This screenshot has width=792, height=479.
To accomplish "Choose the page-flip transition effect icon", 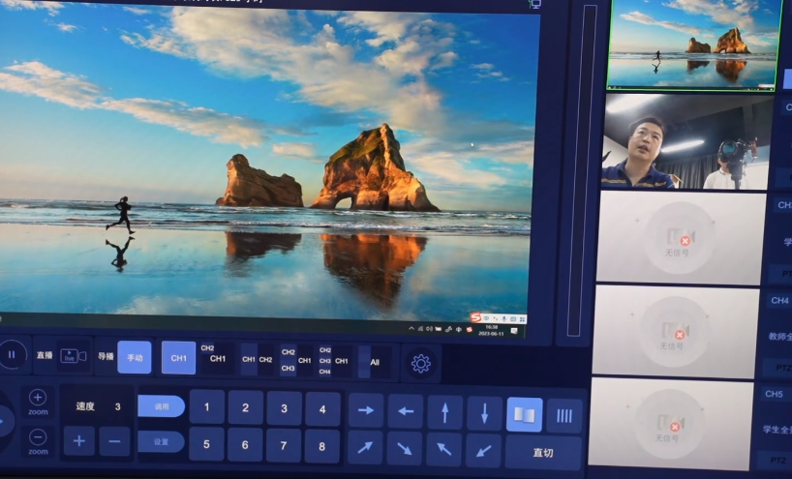I will [524, 414].
